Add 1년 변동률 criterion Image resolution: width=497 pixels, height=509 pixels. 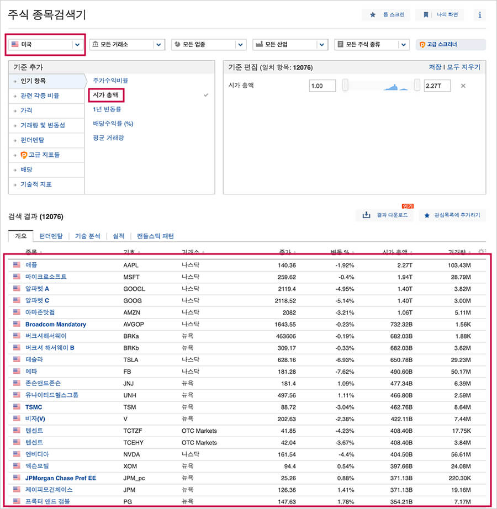click(x=107, y=109)
